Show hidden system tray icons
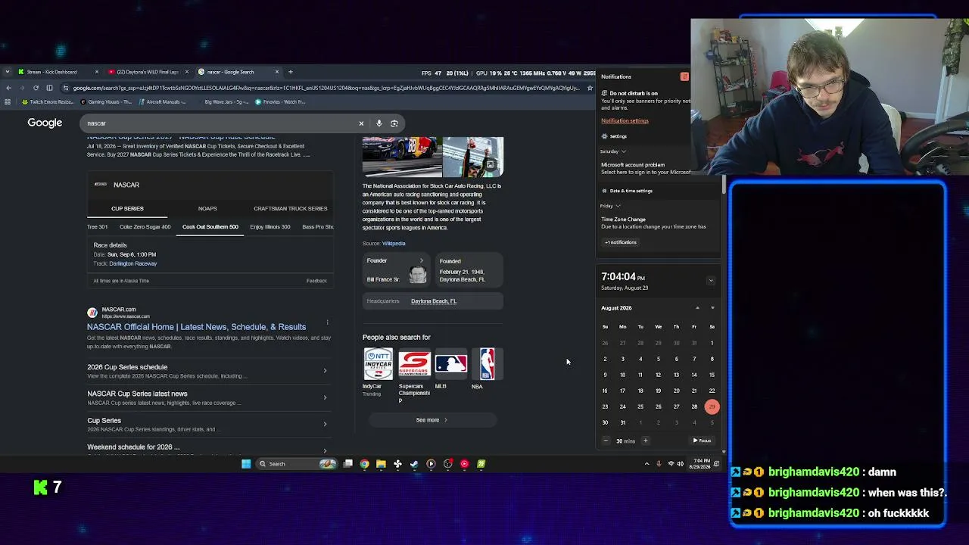 (647, 464)
